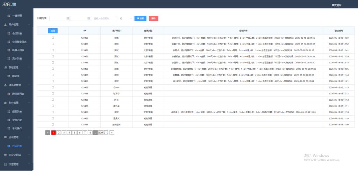
Task: Click the document icon of 文章管理
Action: 6,164
